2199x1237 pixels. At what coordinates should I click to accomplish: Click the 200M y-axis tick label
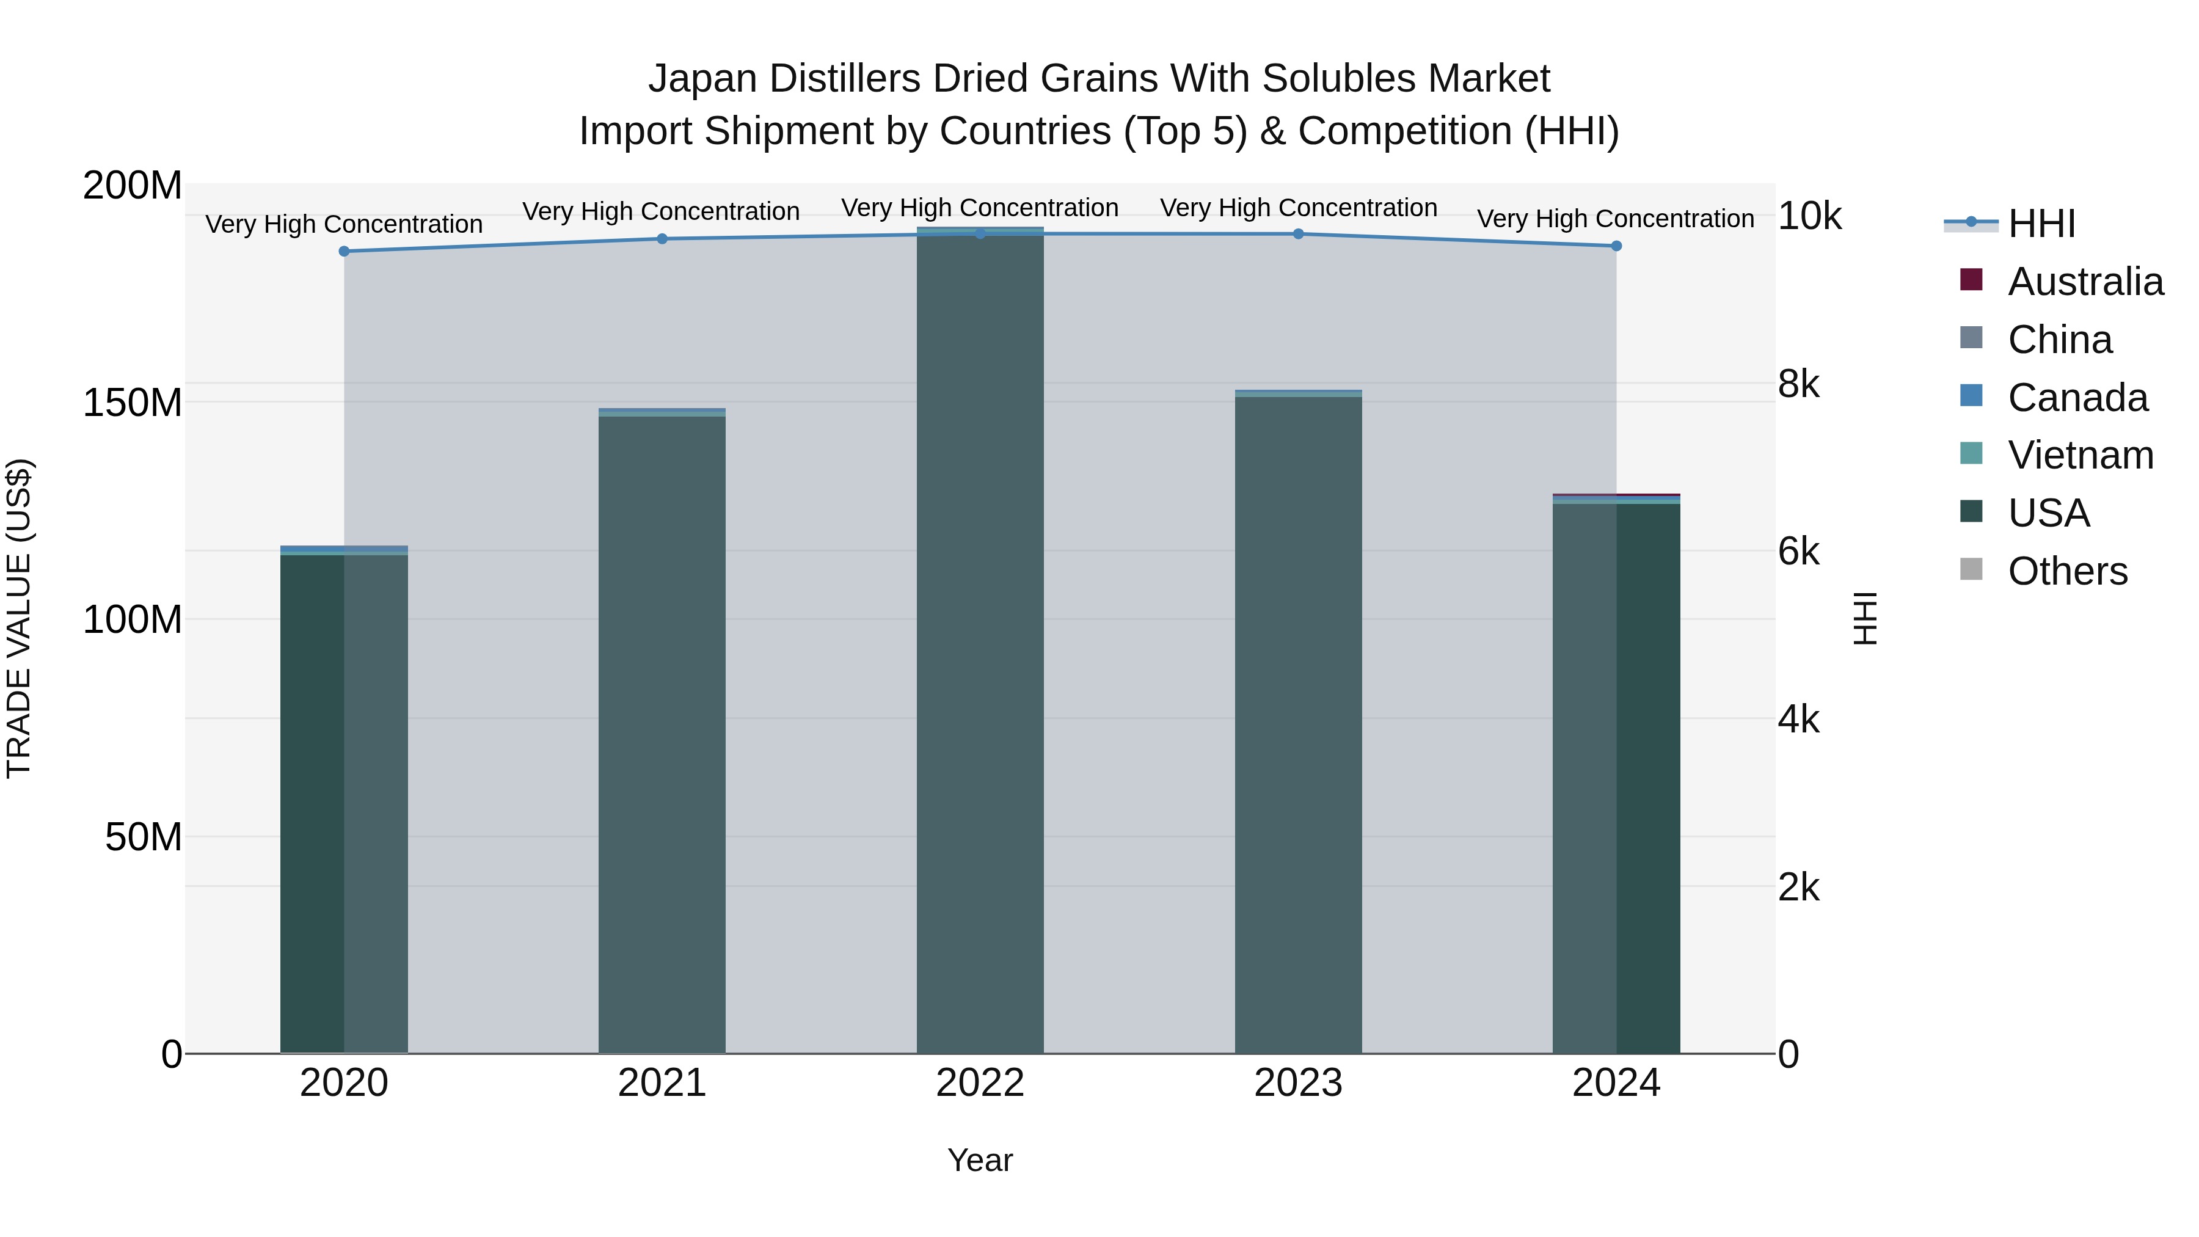(x=133, y=185)
